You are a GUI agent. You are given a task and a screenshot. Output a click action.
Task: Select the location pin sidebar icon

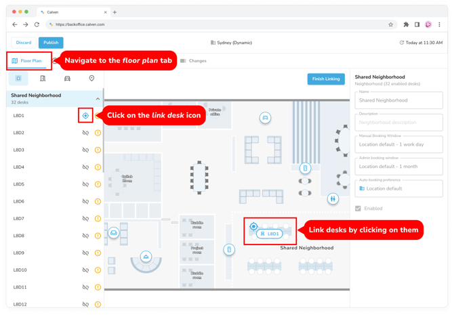[91, 79]
